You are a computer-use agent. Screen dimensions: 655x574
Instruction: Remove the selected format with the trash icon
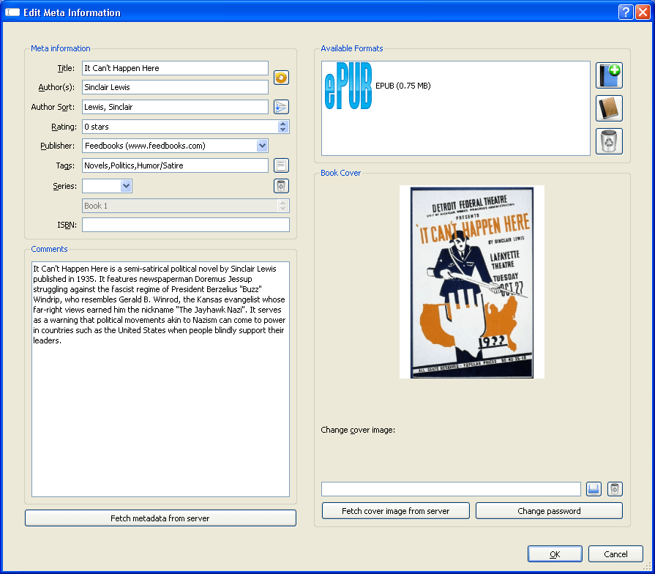pyautogui.click(x=609, y=141)
